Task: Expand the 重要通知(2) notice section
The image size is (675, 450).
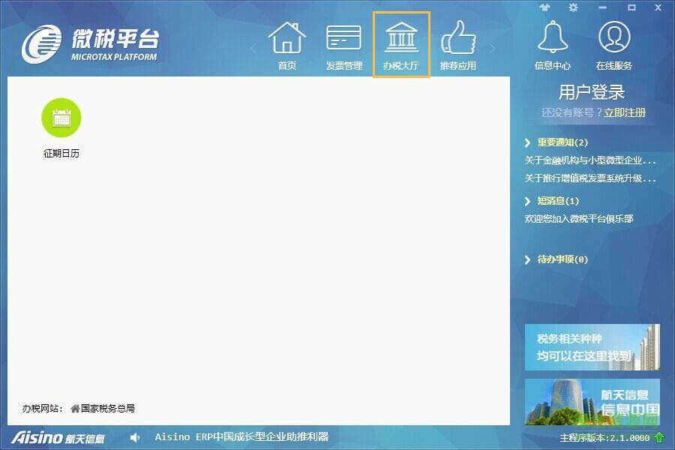Action: pyautogui.click(x=562, y=143)
